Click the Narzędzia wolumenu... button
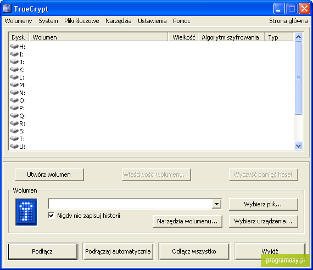Screen dimensions: 313x270 (x=188, y=221)
